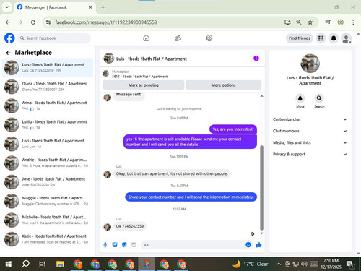Bookmark this page with the star icon
The width and height of the screenshot is (361, 271).
(x=310, y=22)
